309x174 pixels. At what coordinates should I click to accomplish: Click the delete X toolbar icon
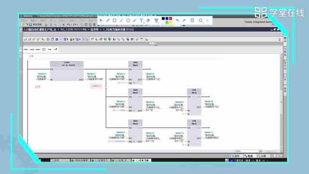click(63, 25)
